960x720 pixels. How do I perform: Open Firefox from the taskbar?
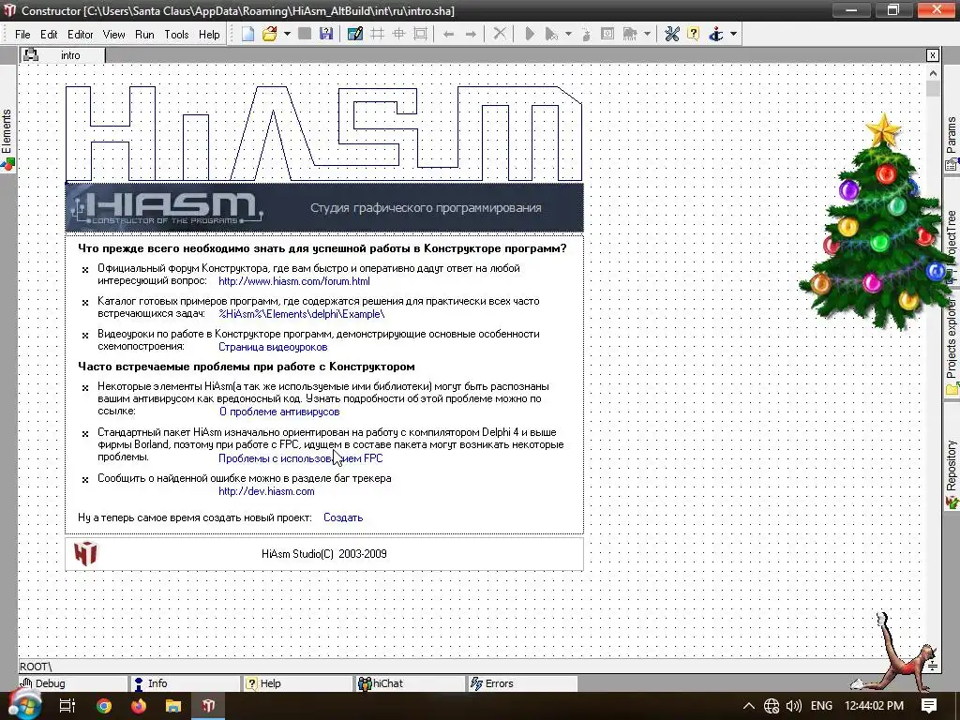(x=139, y=706)
